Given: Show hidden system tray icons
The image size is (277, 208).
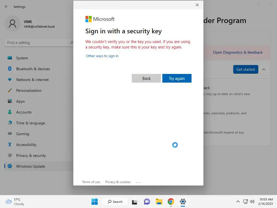Looking at the screenshot, I should pos(238,201).
